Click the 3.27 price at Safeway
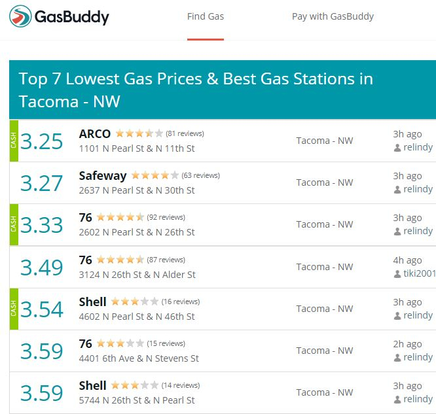The height and width of the screenshot is (414, 436). [x=42, y=183]
